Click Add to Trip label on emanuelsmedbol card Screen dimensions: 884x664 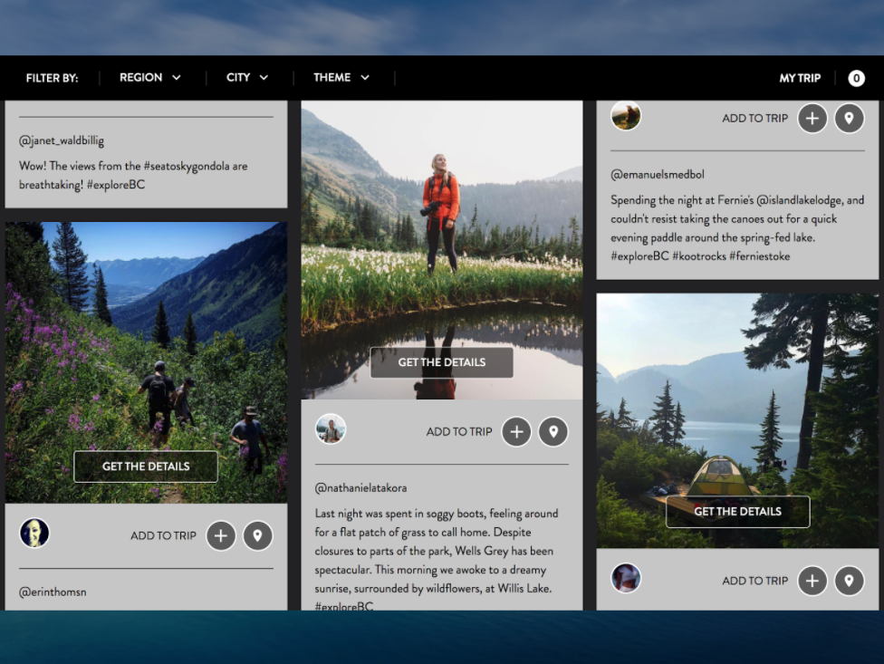pos(754,119)
